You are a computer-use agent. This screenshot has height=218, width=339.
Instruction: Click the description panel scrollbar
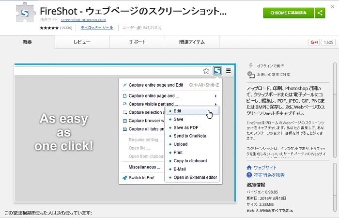coord(335,110)
